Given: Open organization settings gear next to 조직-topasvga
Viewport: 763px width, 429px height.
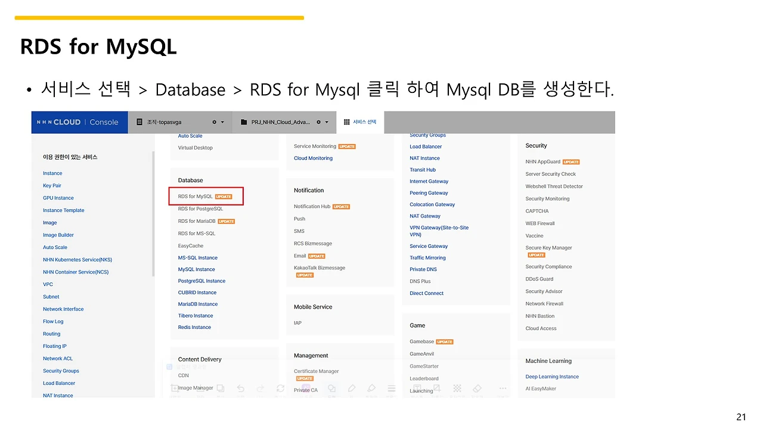Looking at the screenshot, I should [x=215, y=122].
